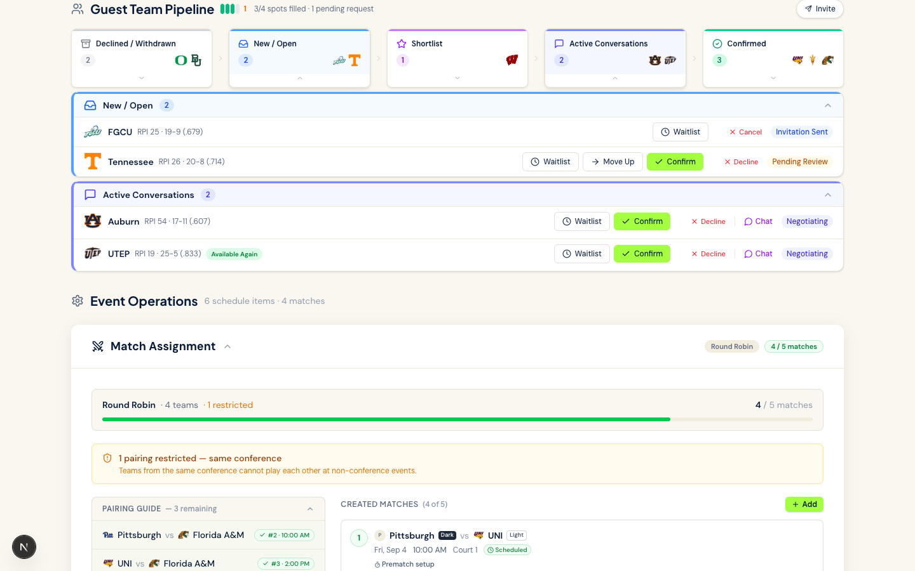Click the Guest Team Pipeline people icon
Screen dimensions: 915x571
click(78, 10)
